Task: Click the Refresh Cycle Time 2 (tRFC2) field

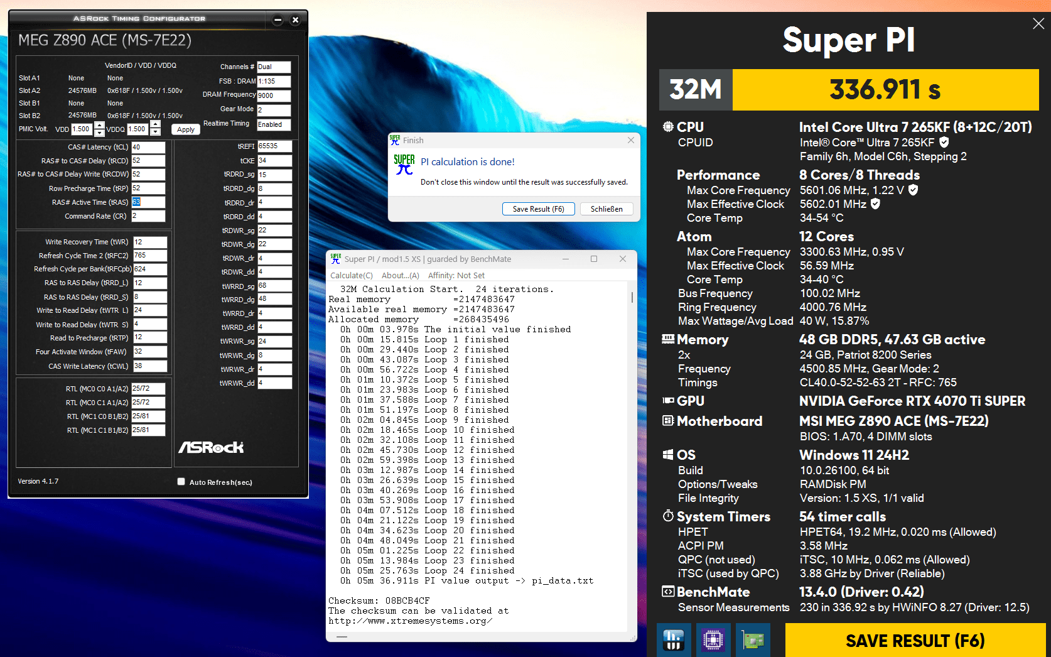Action: [150, 256]
